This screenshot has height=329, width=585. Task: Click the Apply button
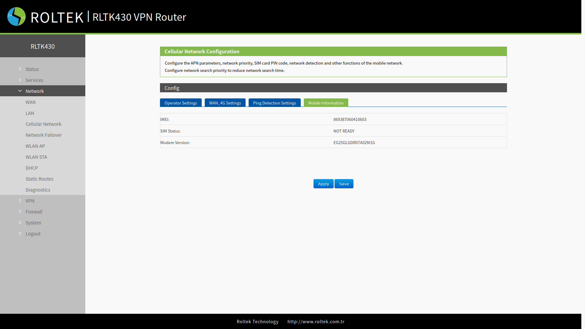[x=323, y=184]
